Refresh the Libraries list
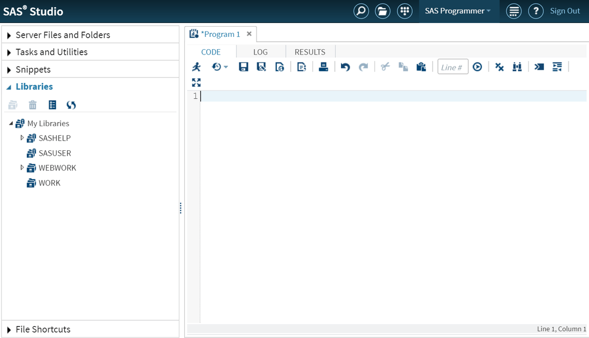Image resolution: width=589 pixels, height=338 pixels. pos(71,105)
